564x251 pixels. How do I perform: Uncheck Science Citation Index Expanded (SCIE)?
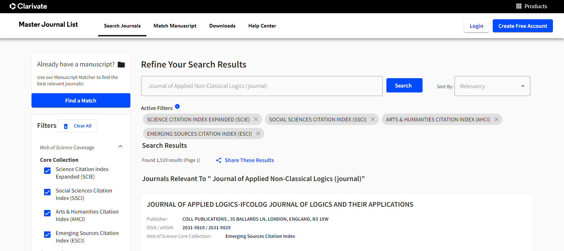tap(47, 171)
